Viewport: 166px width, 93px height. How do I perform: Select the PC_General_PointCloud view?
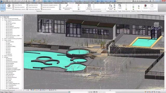point(11,78)
